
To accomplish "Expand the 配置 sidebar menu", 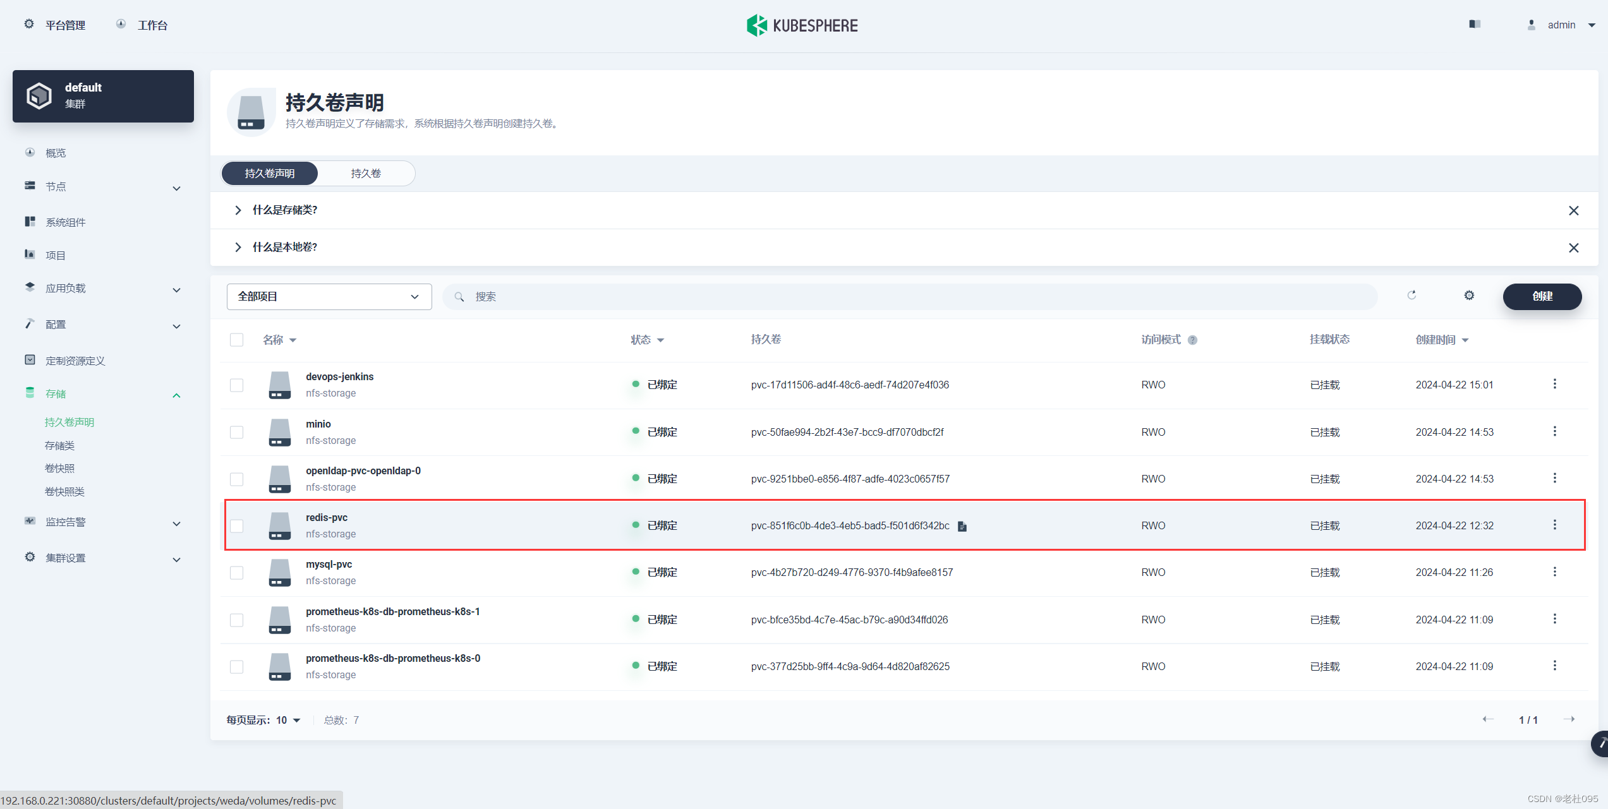I will [x=176, y=327].
